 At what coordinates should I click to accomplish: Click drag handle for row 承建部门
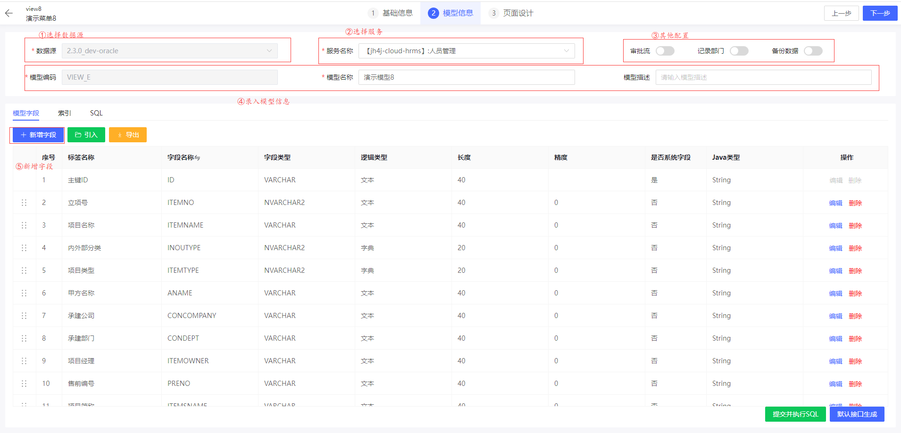click(24, 338)
